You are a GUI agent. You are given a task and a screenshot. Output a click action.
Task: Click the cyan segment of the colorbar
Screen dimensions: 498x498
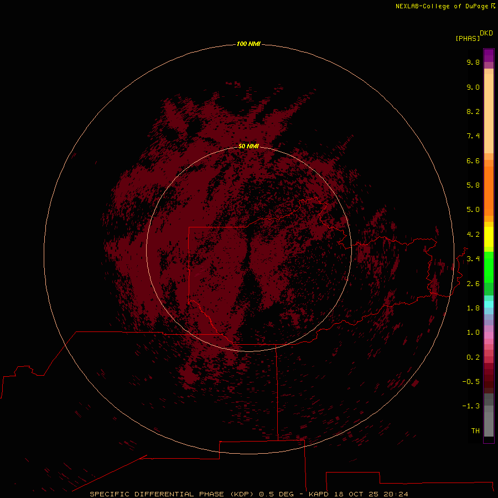pyautogui.click(x=489, y=304)
